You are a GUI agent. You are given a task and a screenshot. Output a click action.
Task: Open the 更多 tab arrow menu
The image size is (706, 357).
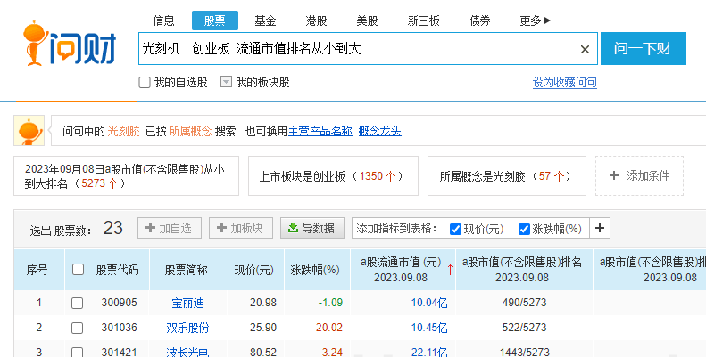click(x=535, y=20)
